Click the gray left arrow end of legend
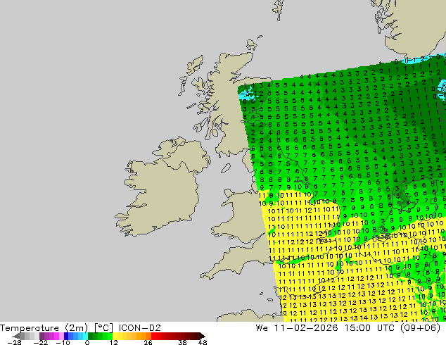The image size is (446, 345). click(15, 336)
